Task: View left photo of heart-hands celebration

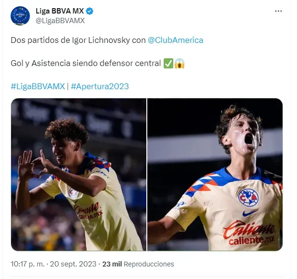Action: tap(78, 174)
